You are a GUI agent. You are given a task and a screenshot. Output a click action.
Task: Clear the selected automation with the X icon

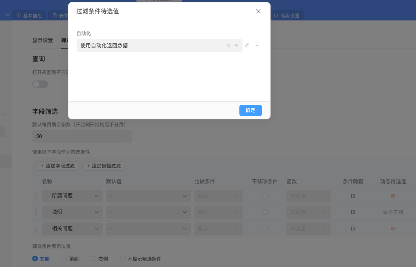point(228,45)
